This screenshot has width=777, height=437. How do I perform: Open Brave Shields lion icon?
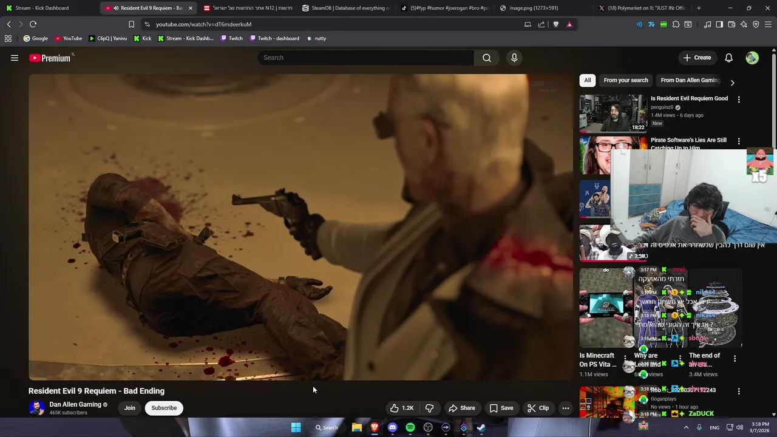click(x=555, y=24)
